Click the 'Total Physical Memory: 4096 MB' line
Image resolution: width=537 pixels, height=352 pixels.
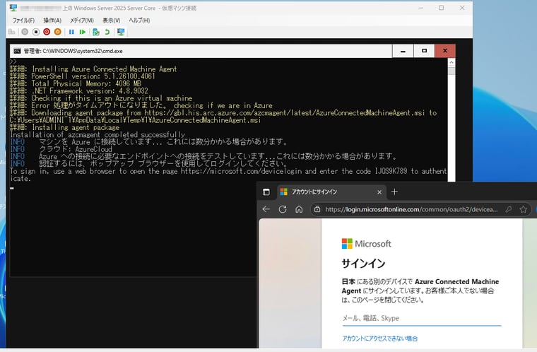pyautogui.click(x=76, y=83)
